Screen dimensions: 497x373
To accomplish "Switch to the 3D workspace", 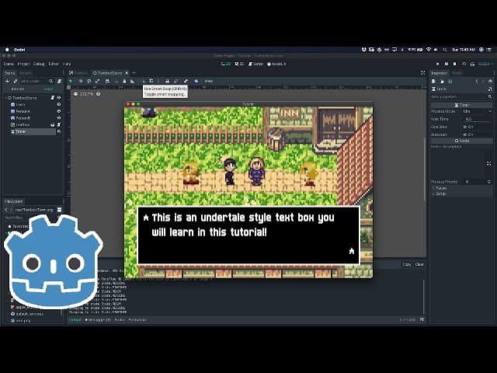I will [x=239, y=64].
